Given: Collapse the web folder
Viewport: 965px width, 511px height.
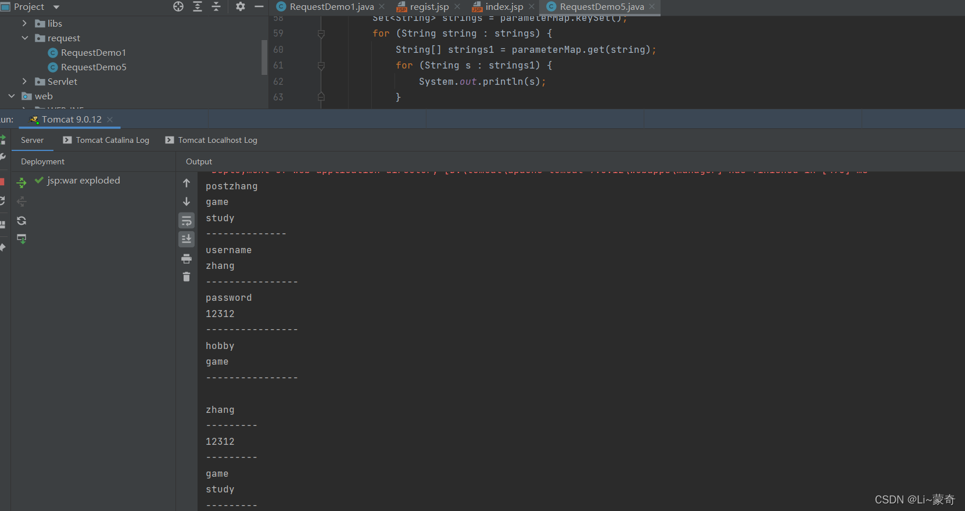Looking at the screenshot, I should click(12, 96).
